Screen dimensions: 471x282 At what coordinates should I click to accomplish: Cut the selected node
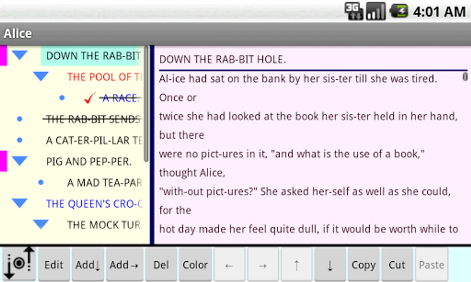tap(397, 265)
